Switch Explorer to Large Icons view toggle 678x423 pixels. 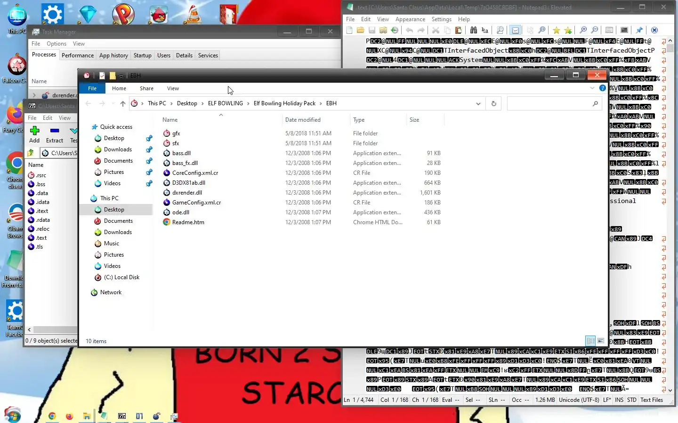click(x=601, y=341)
